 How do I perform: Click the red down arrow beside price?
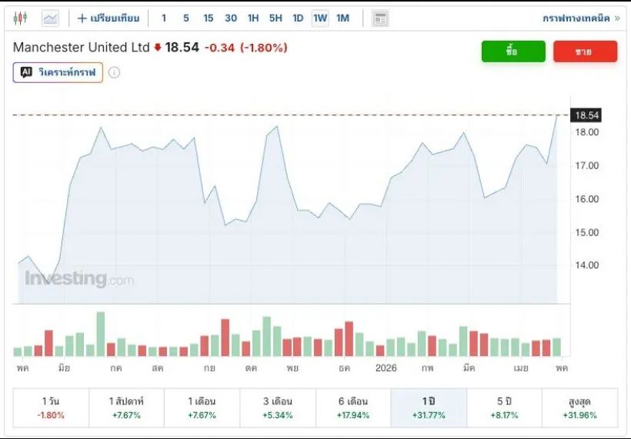158,48
